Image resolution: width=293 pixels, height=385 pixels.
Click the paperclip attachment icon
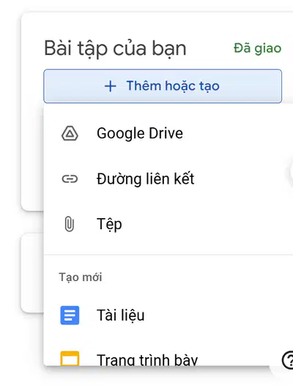coord(70,224)
